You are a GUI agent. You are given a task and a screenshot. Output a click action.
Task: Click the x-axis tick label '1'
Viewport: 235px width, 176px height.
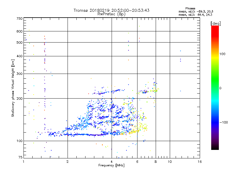coord(23,162)
